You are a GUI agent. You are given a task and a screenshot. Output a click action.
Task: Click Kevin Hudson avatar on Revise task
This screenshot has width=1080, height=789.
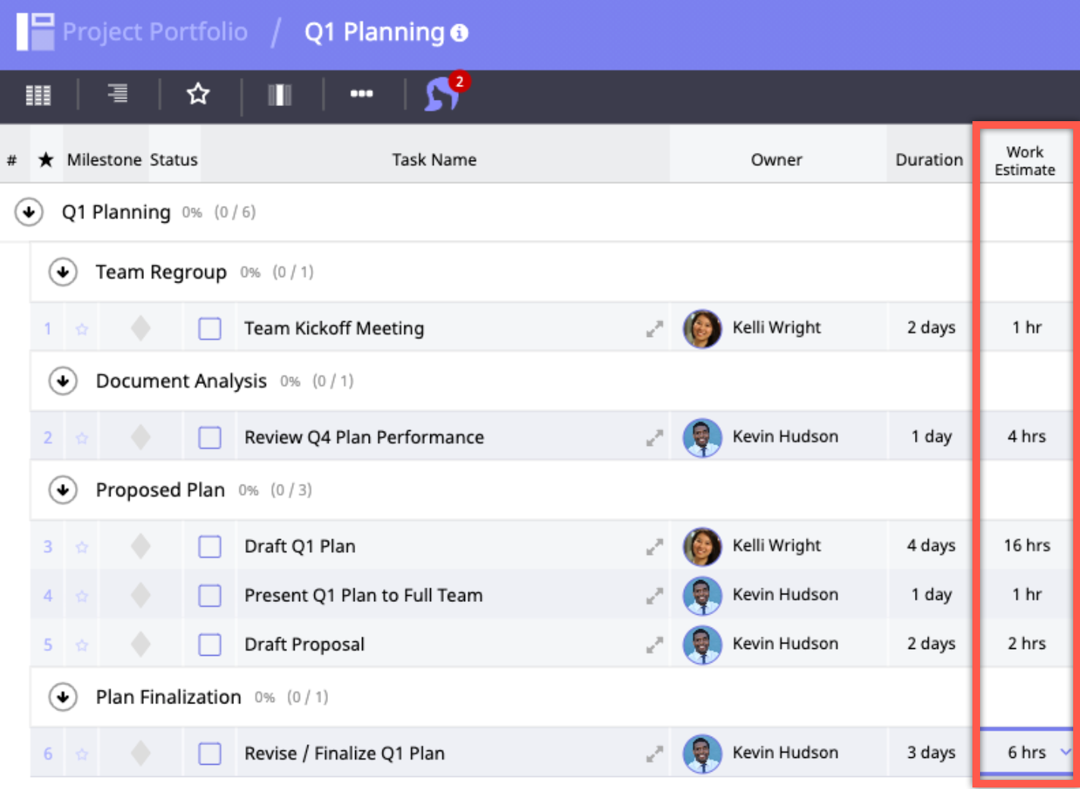[x=702, y=753]
